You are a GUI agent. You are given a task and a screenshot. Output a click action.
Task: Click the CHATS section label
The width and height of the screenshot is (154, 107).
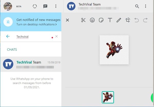[12, 50]
